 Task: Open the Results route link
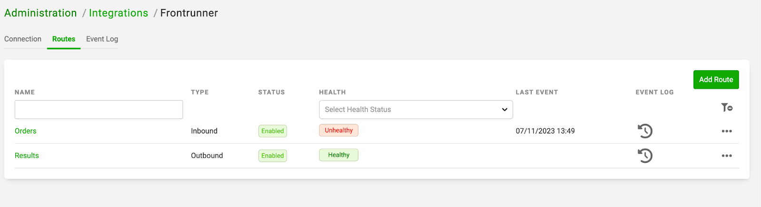tap(27, 156)
